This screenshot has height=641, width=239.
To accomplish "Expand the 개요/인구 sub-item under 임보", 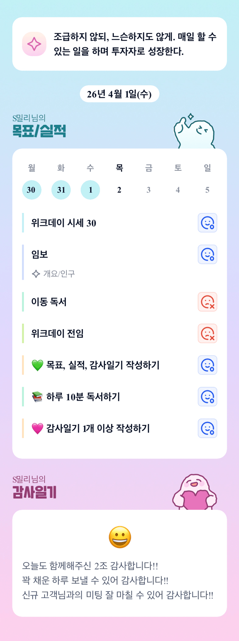I will pyautogui.click(x=59, y=274).
